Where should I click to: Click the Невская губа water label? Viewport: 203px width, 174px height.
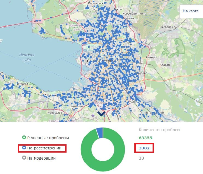(x=26, y=57)
